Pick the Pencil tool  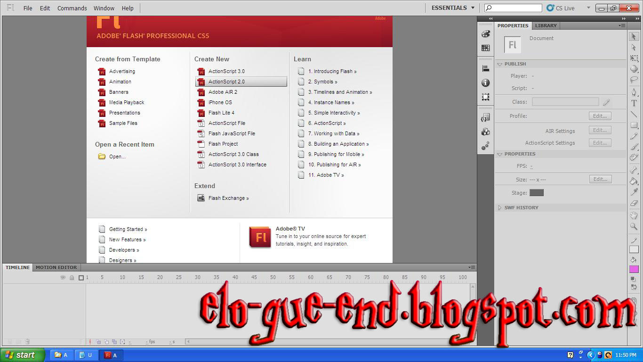(x=634, y=136)
